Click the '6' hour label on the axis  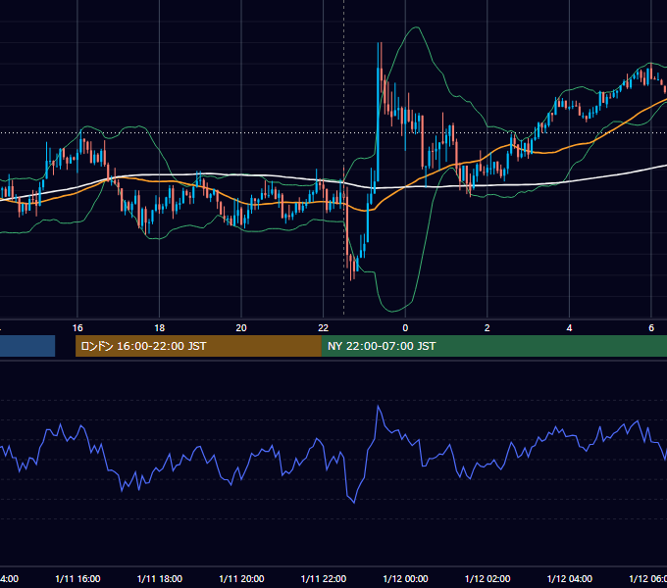651,328
